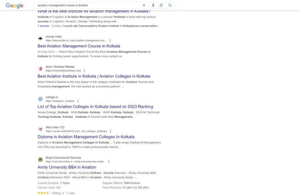Viewport: 299px width, 195px height.
Task: Open 'List of Top Aviation Colleges' result
Action: point(95,107)
